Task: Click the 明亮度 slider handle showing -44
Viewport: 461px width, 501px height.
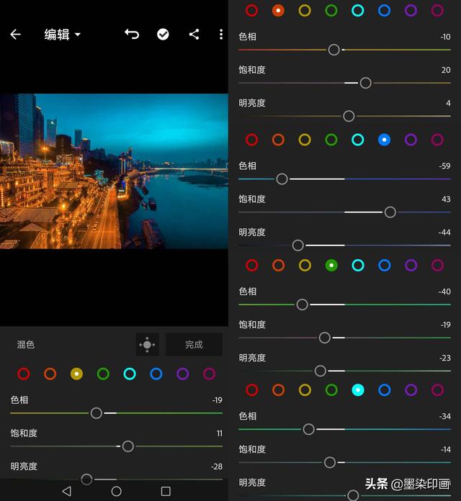Action: tap(298, 245)
